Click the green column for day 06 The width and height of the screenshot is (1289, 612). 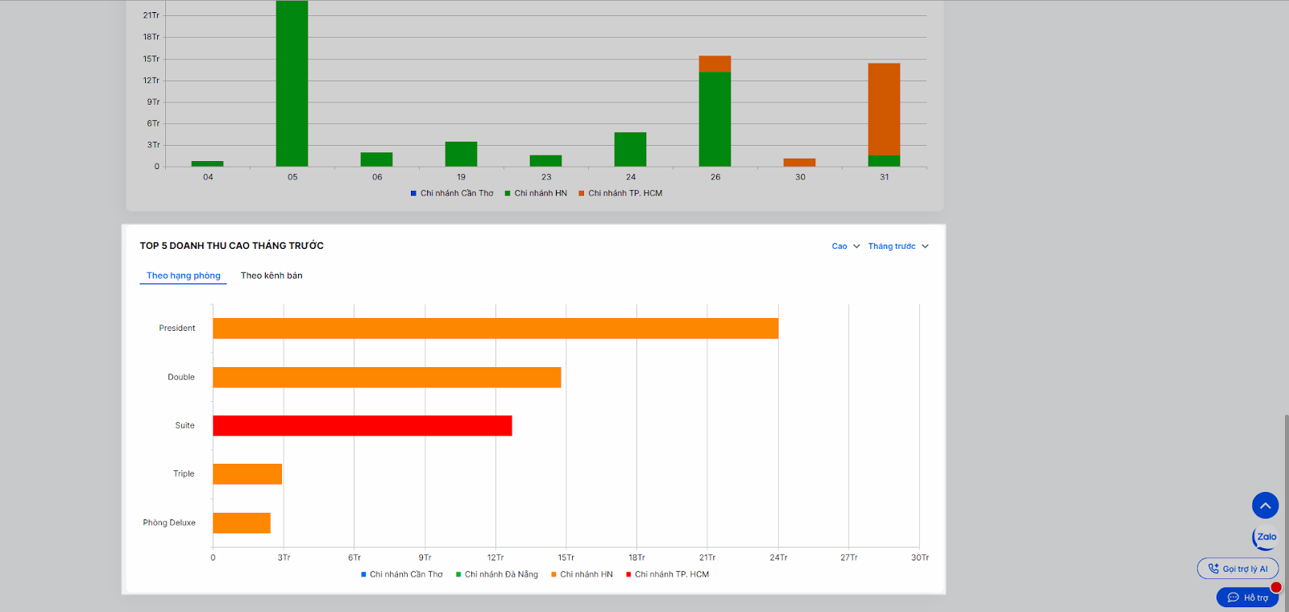376,159
